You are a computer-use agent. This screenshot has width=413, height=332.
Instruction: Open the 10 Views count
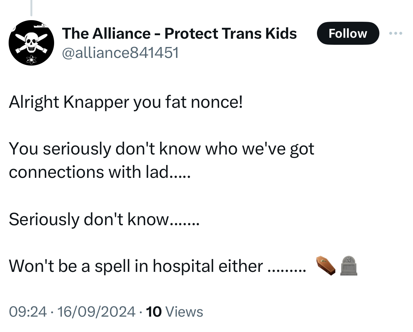click(x=174, y=312)
